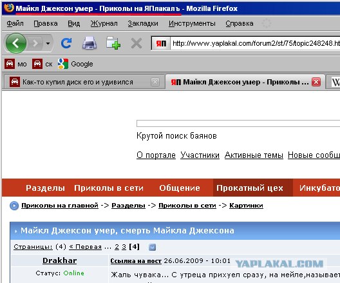Open the Правка menu
This screenshot has width=340, height=283.
click(x=46, y=23)
